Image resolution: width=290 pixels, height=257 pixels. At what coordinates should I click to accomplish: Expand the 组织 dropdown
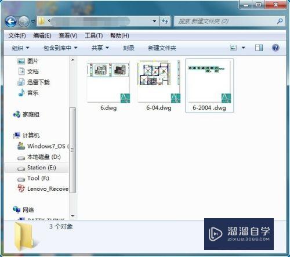(20, 48)
